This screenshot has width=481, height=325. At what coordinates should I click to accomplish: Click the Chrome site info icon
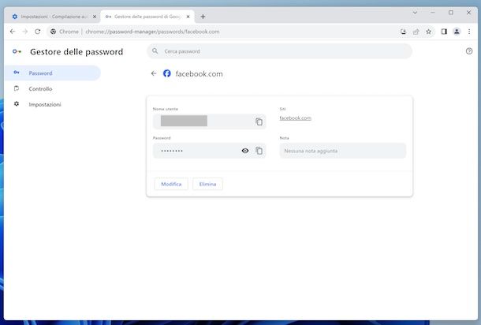[53, 32]
